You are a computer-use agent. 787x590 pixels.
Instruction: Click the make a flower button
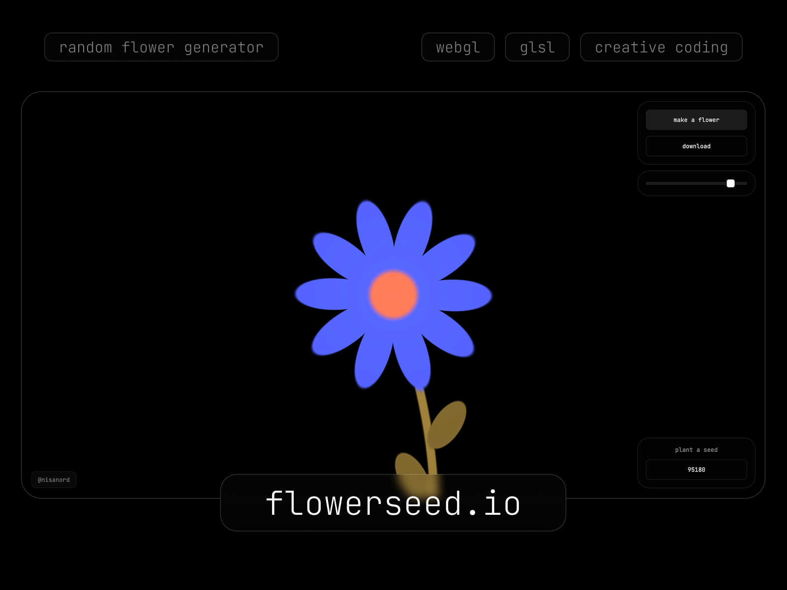point(696,120)
